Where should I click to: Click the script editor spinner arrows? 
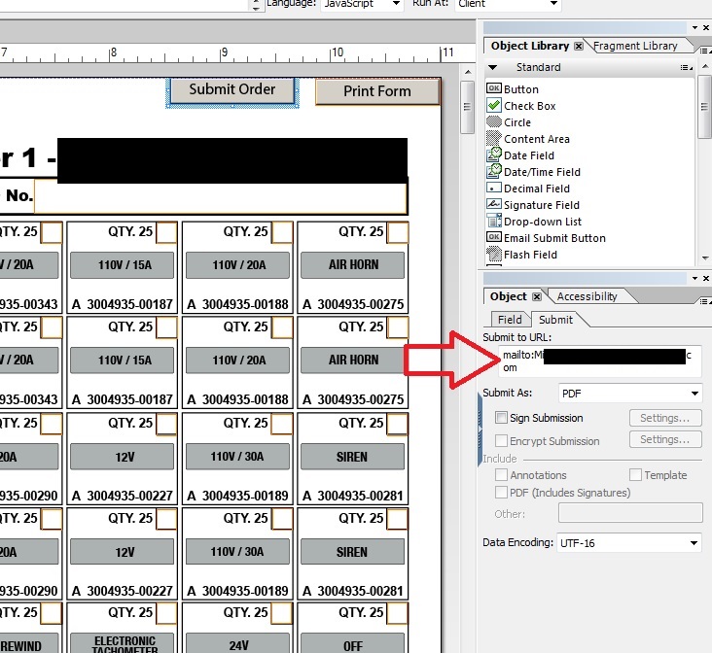coord(256,5)
